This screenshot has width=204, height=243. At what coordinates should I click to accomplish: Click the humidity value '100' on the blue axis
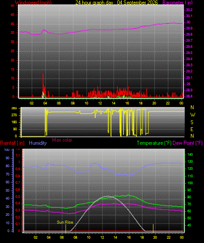(x=7, y=150)
